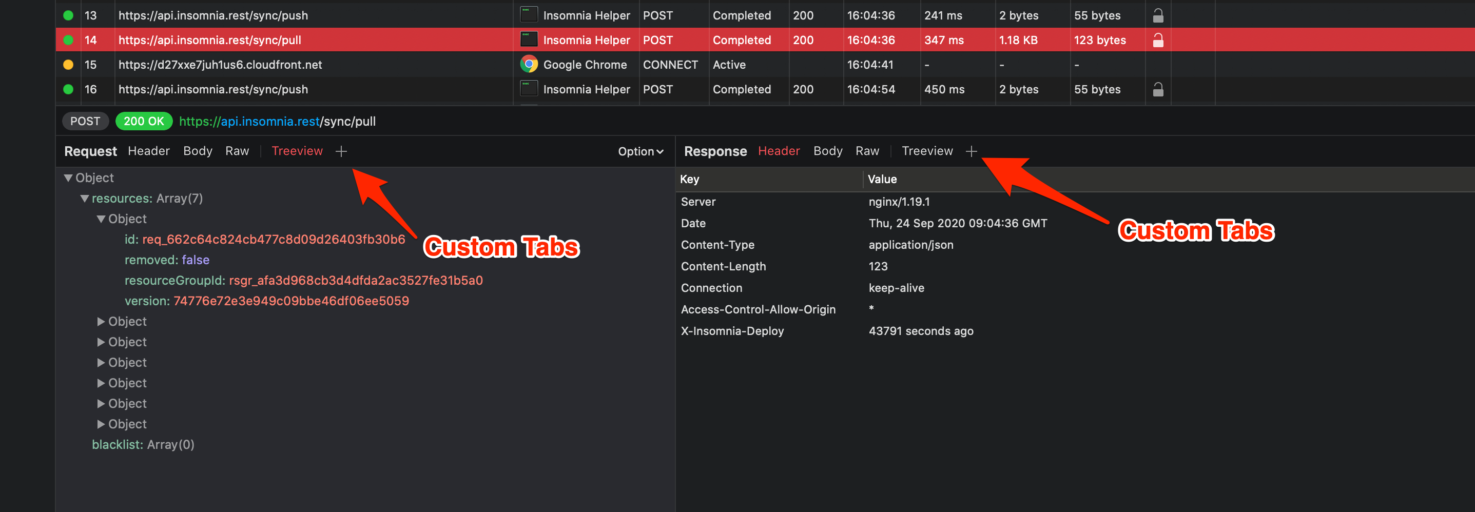Click the plus icon next to Request Treeview

point(341,151)
